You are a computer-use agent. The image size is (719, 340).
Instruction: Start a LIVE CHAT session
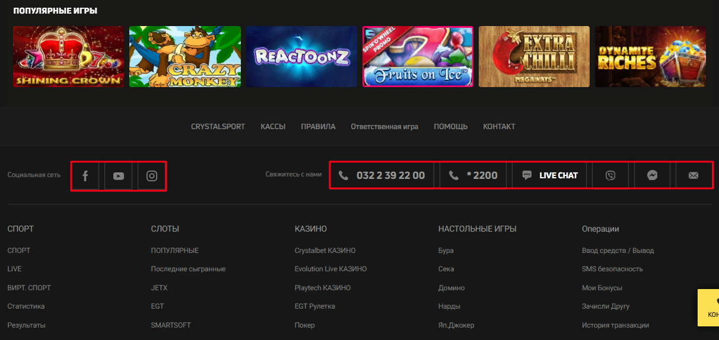tap(550, 175)
